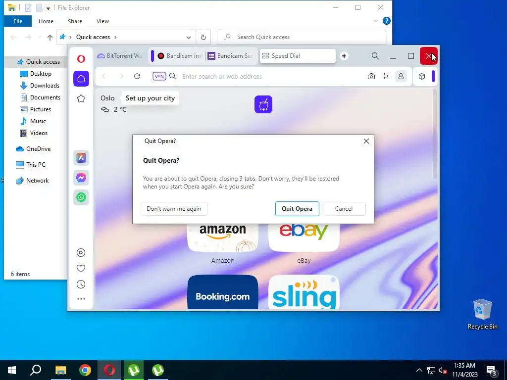
Task: Switch to the BitTorrent Web tab
Action: [120, 56]
